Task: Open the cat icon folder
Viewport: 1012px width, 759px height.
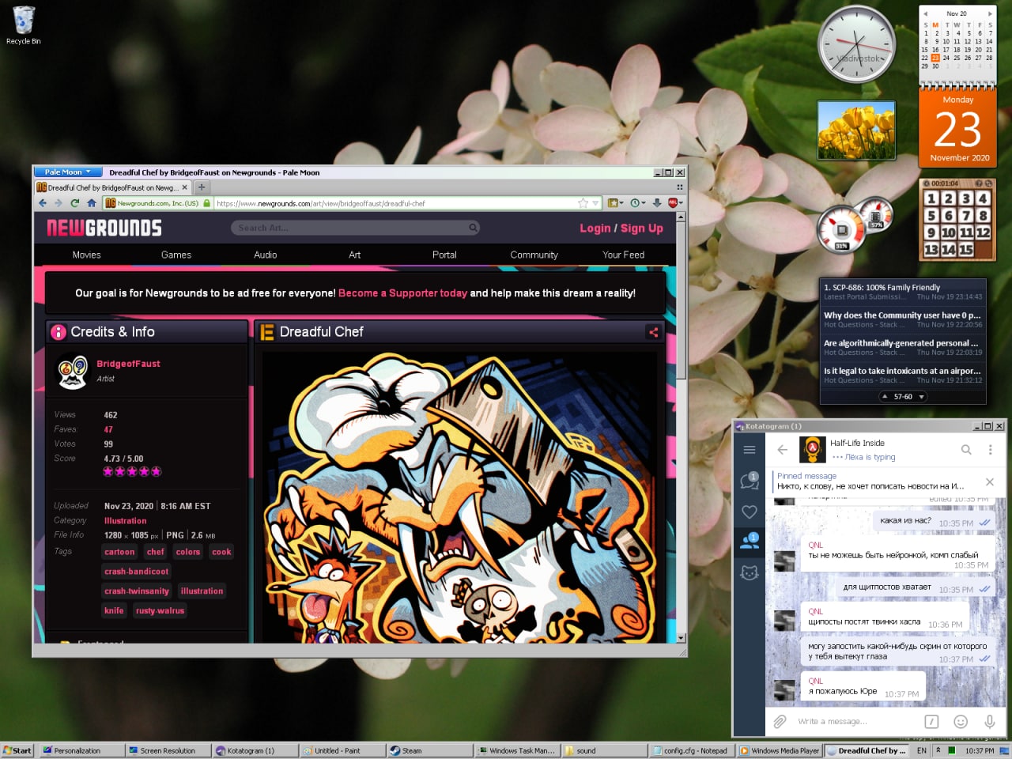Action: pyautogui.click(x=750, y=573)
